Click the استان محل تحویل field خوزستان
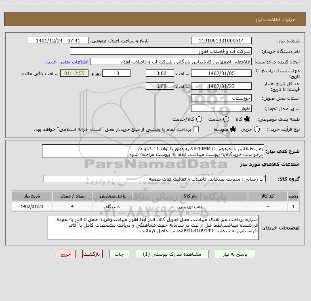This screenshot has height=301, width=311. pyautogui.click(x=221, y=98)
